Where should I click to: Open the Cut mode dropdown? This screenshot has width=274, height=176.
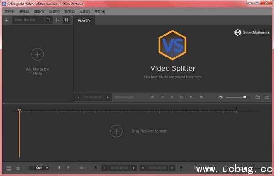[x=39, y=168]
